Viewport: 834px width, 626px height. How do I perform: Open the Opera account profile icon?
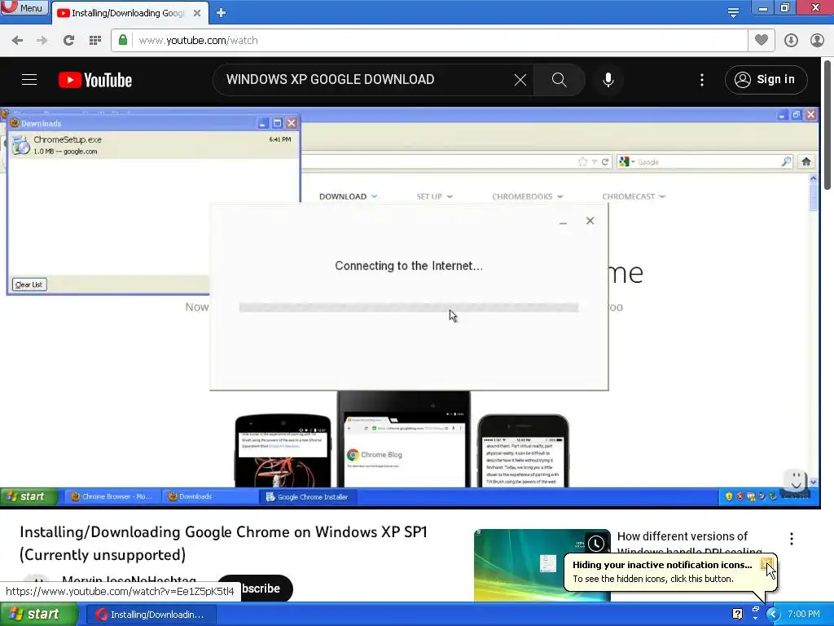pyautogui.click(x=818, y=41)
